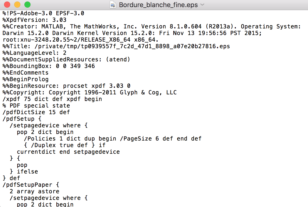Click the %%Title line with tmp path
308x207 pixels.
[x=116, y=46]
